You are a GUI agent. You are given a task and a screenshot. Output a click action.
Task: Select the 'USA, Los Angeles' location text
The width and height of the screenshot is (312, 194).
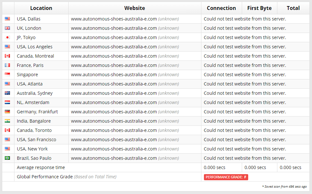[35, 47]
